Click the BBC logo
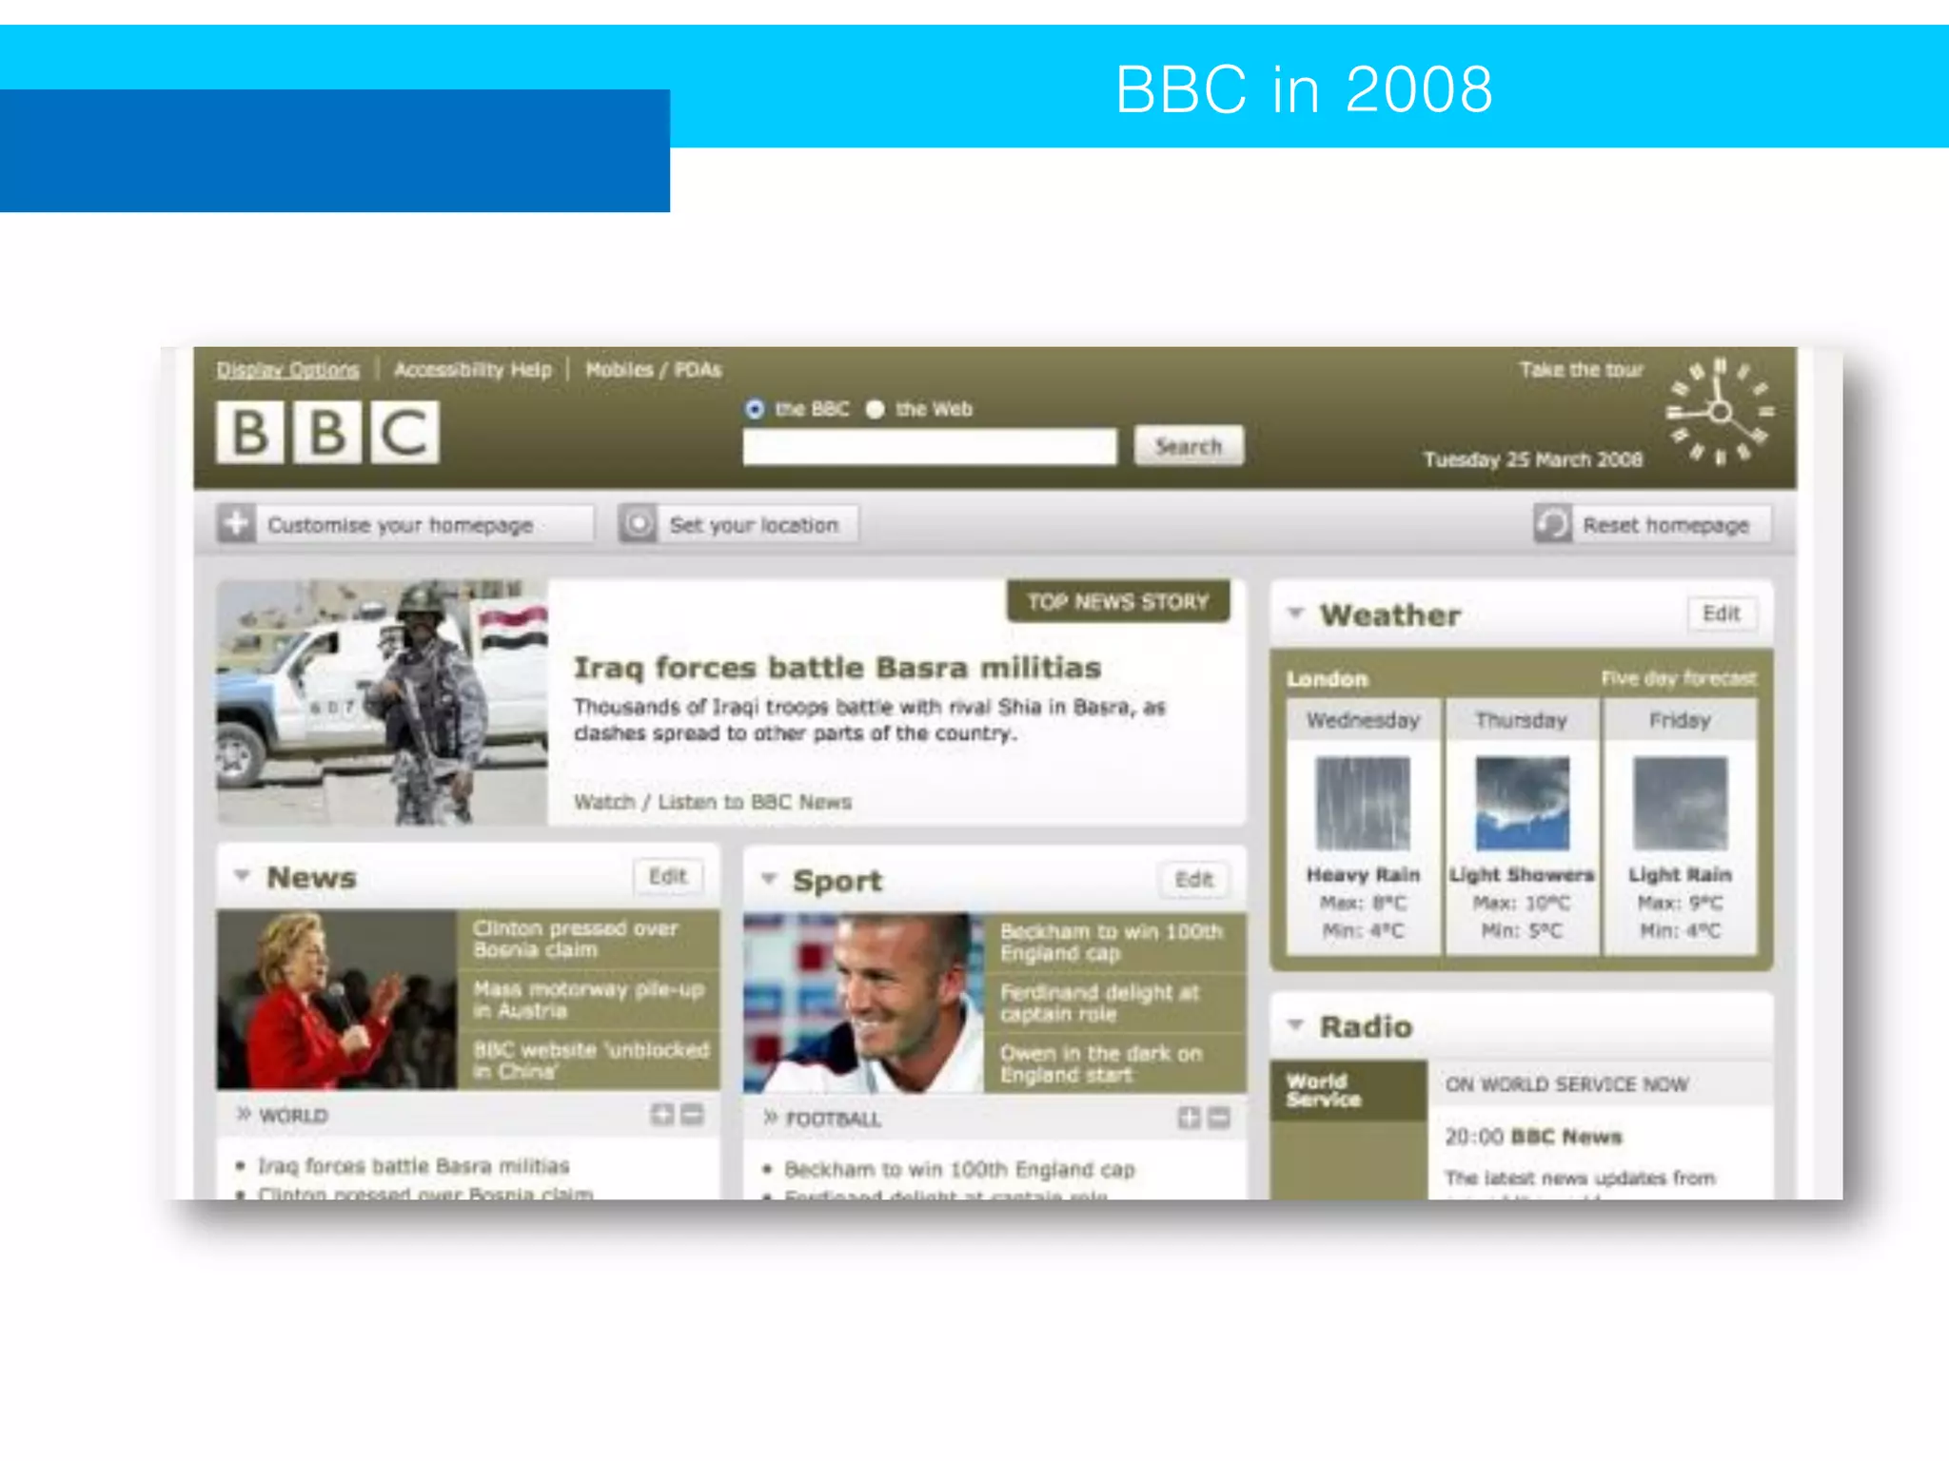1949x1461 pixels. pos(327,432)
